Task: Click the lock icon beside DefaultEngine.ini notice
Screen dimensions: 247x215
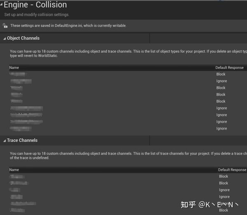Action: point(5,26)
